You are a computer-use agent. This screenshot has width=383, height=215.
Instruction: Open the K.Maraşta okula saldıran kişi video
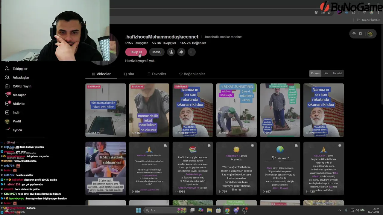pyautogui.click(x=106, y=168)
